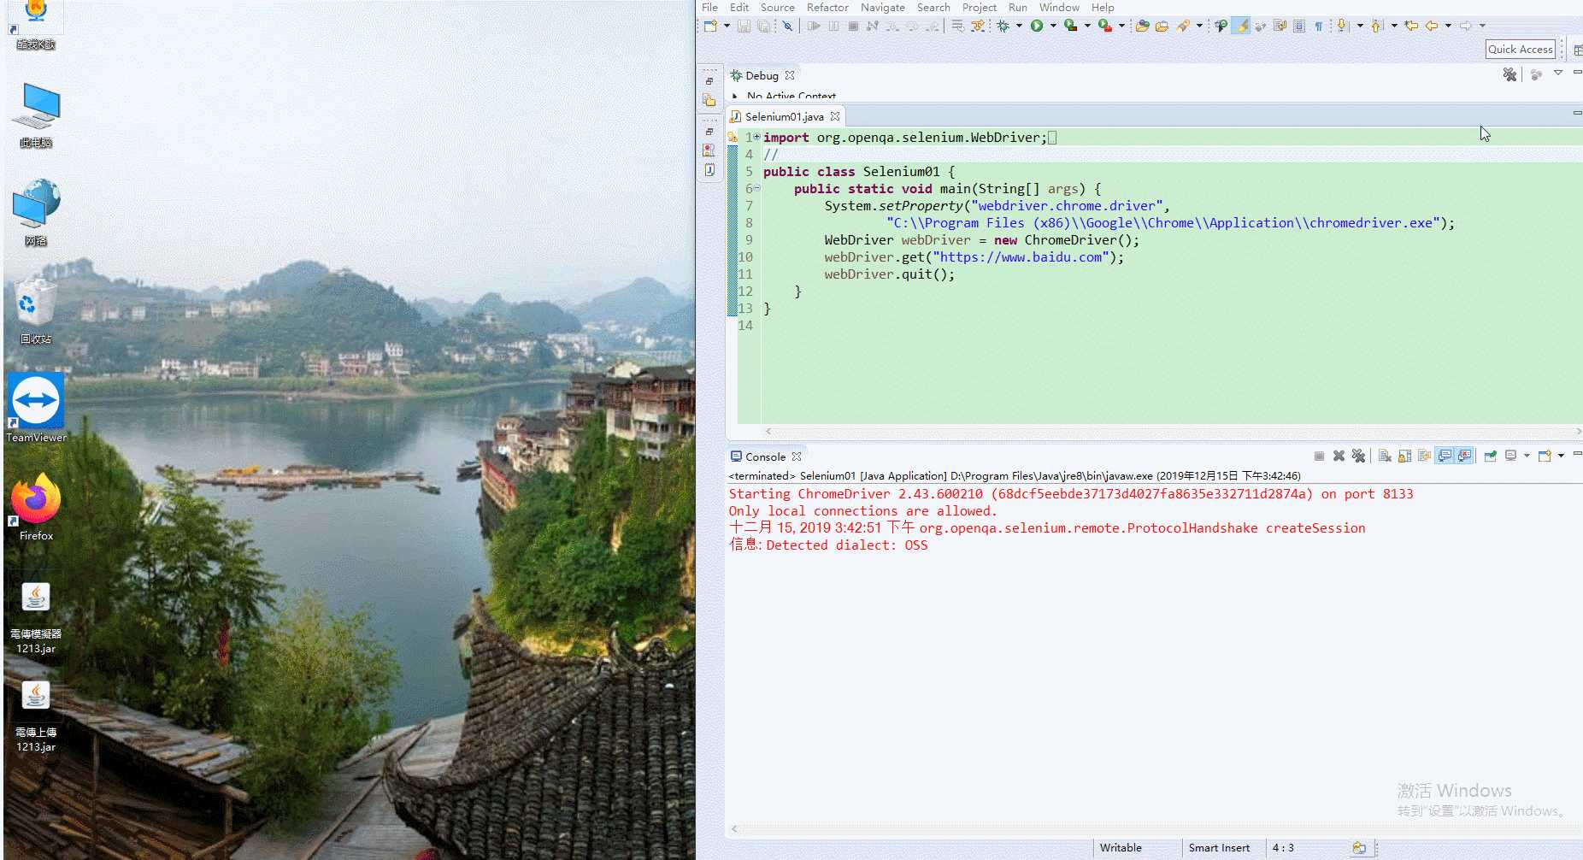
Task: Toggle Show Console on Standard Out
Action: click(1445, 456)
